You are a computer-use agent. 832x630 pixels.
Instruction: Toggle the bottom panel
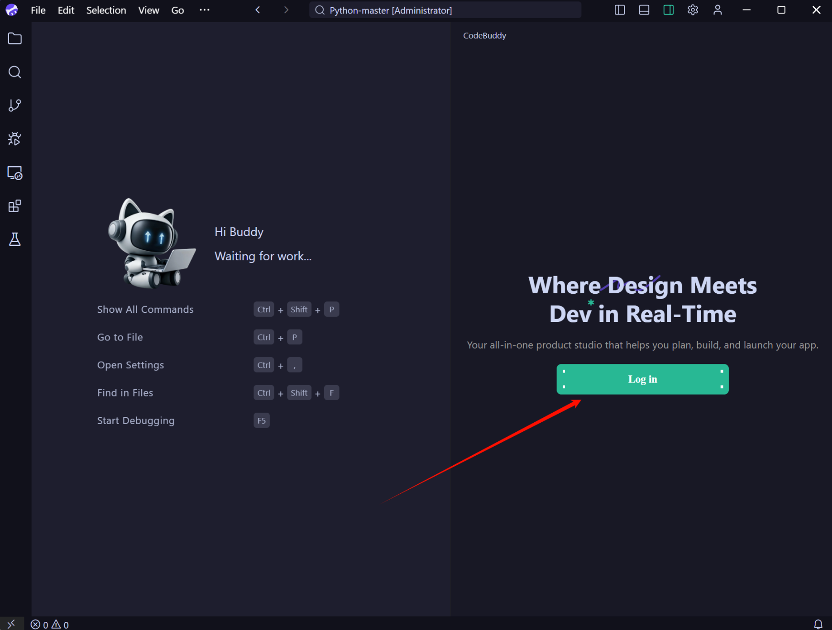click(x=644, y=10)
